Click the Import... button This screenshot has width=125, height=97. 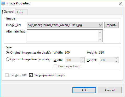(111, 25)
